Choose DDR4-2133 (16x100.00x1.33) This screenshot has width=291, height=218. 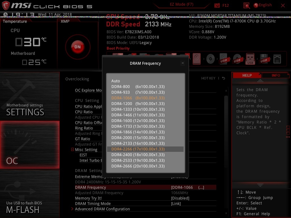coord(145,143)
